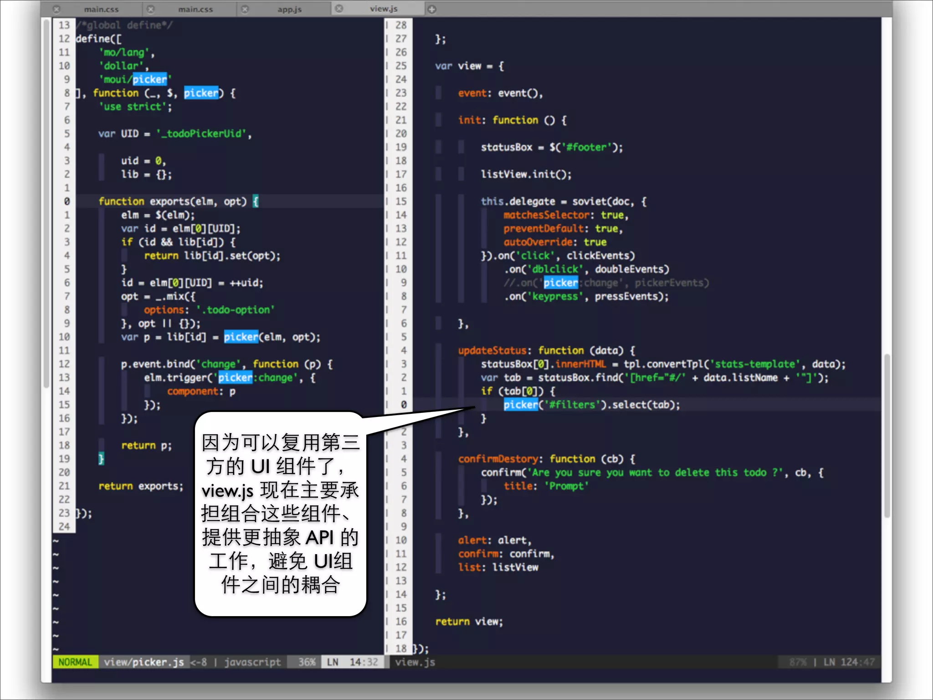Image resolution: width=933 pixels, height=700 pixels.
Task: Click 'var view = {' line
Action: click(469, 66)
